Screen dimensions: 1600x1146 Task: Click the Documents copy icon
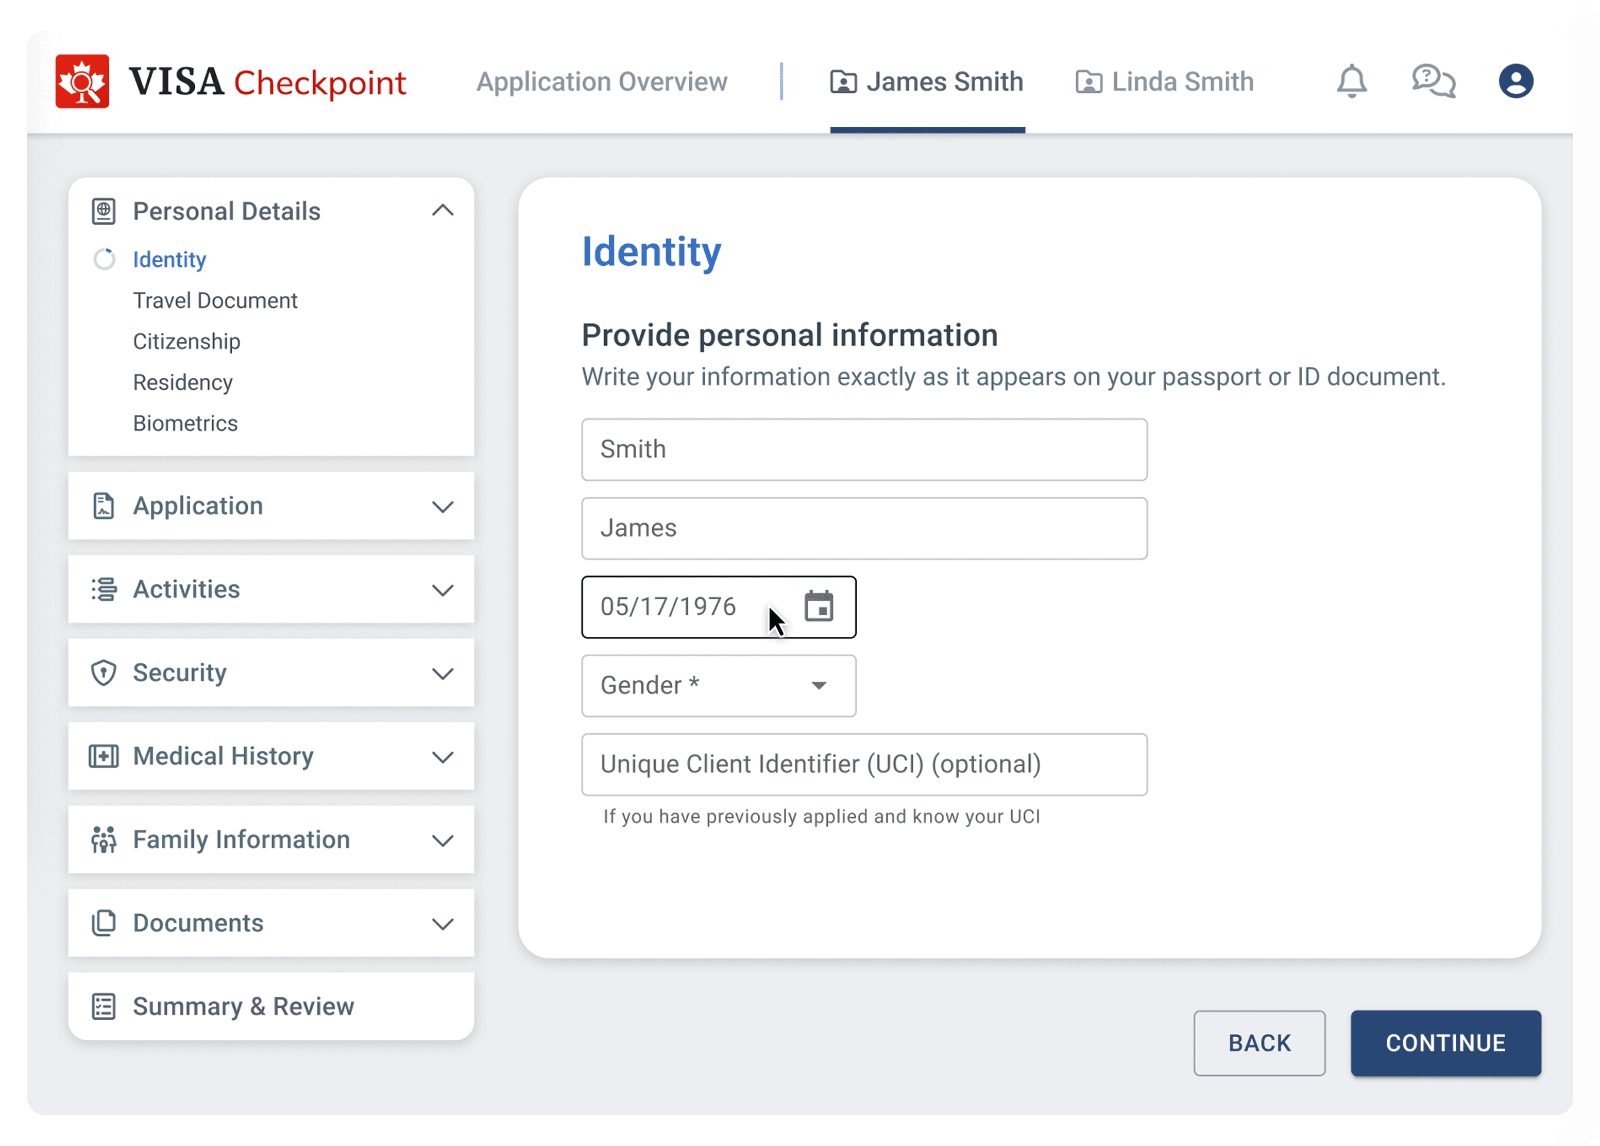(104, 923)
